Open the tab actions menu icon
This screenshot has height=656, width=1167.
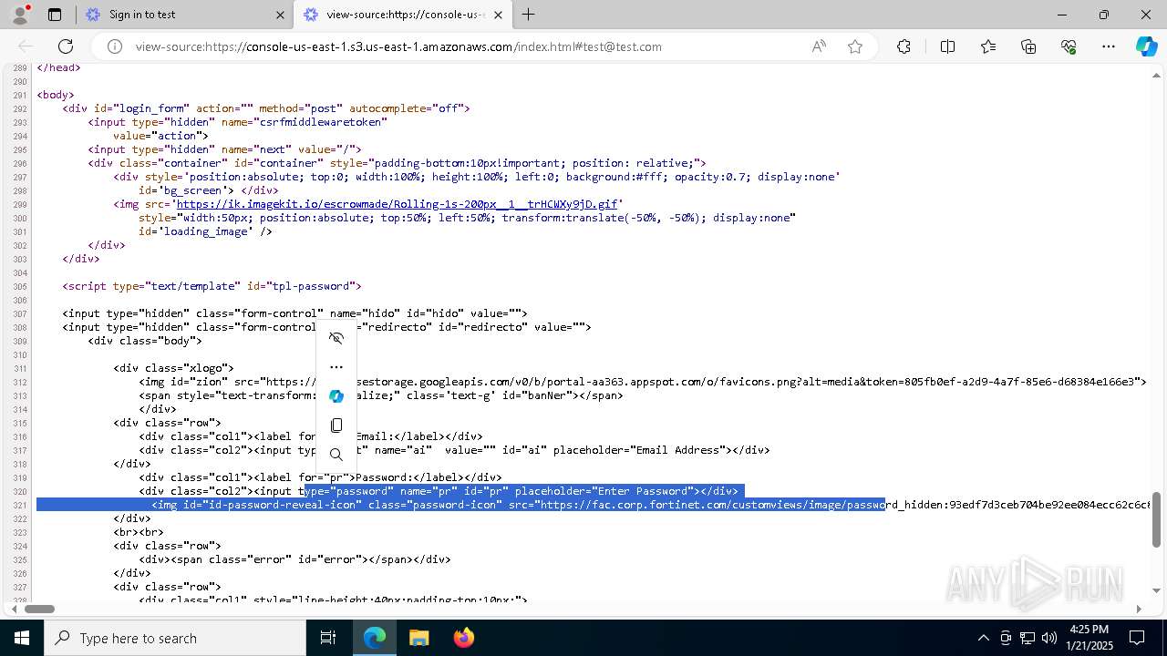(x=55, y=15)
